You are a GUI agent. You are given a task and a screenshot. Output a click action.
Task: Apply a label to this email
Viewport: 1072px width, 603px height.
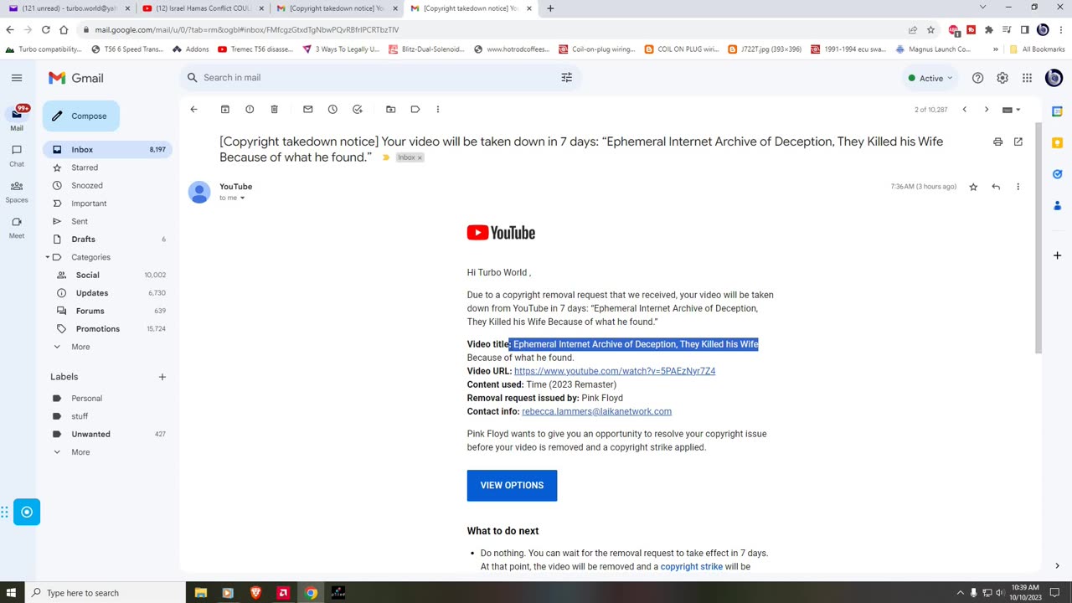(x=415, y=110)
